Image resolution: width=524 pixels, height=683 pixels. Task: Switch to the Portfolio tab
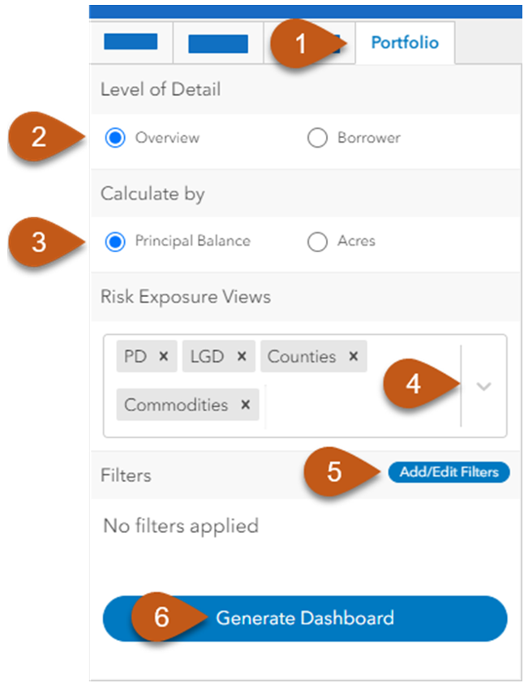(404, 43)
